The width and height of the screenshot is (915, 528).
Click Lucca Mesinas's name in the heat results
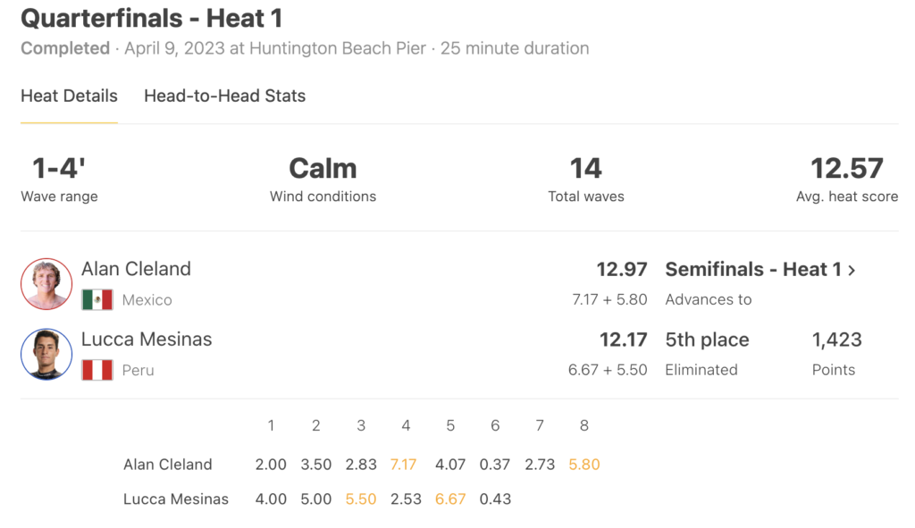(147, 339)
